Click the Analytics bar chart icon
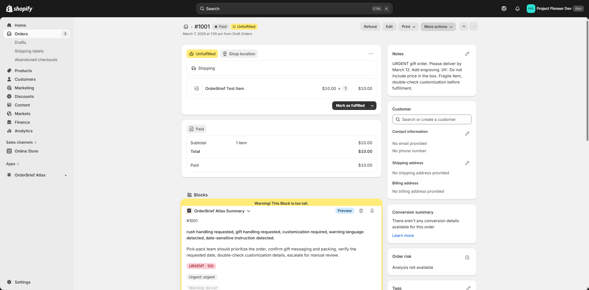 pyautogui.click(x=9, y=131)
